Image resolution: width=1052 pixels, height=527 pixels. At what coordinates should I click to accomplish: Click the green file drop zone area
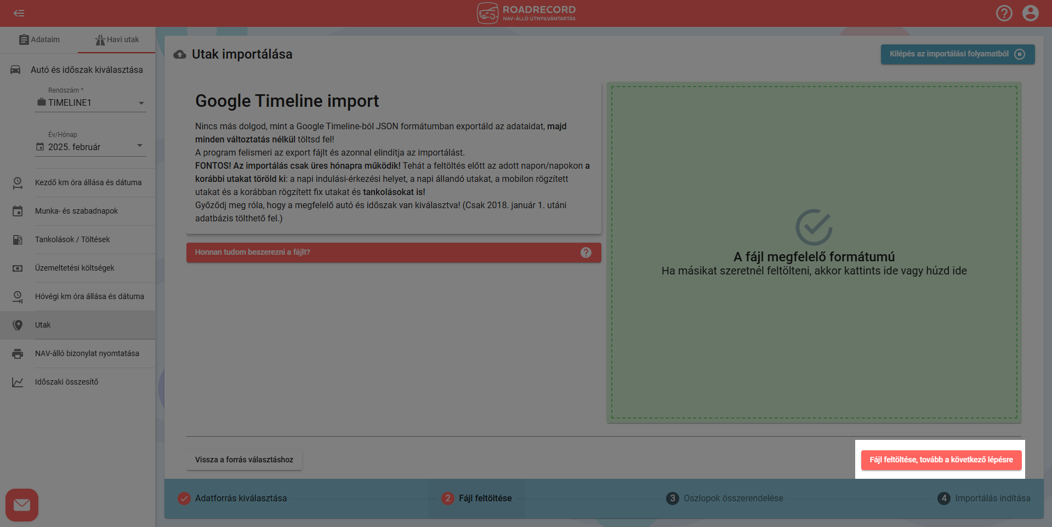(814, 253)
